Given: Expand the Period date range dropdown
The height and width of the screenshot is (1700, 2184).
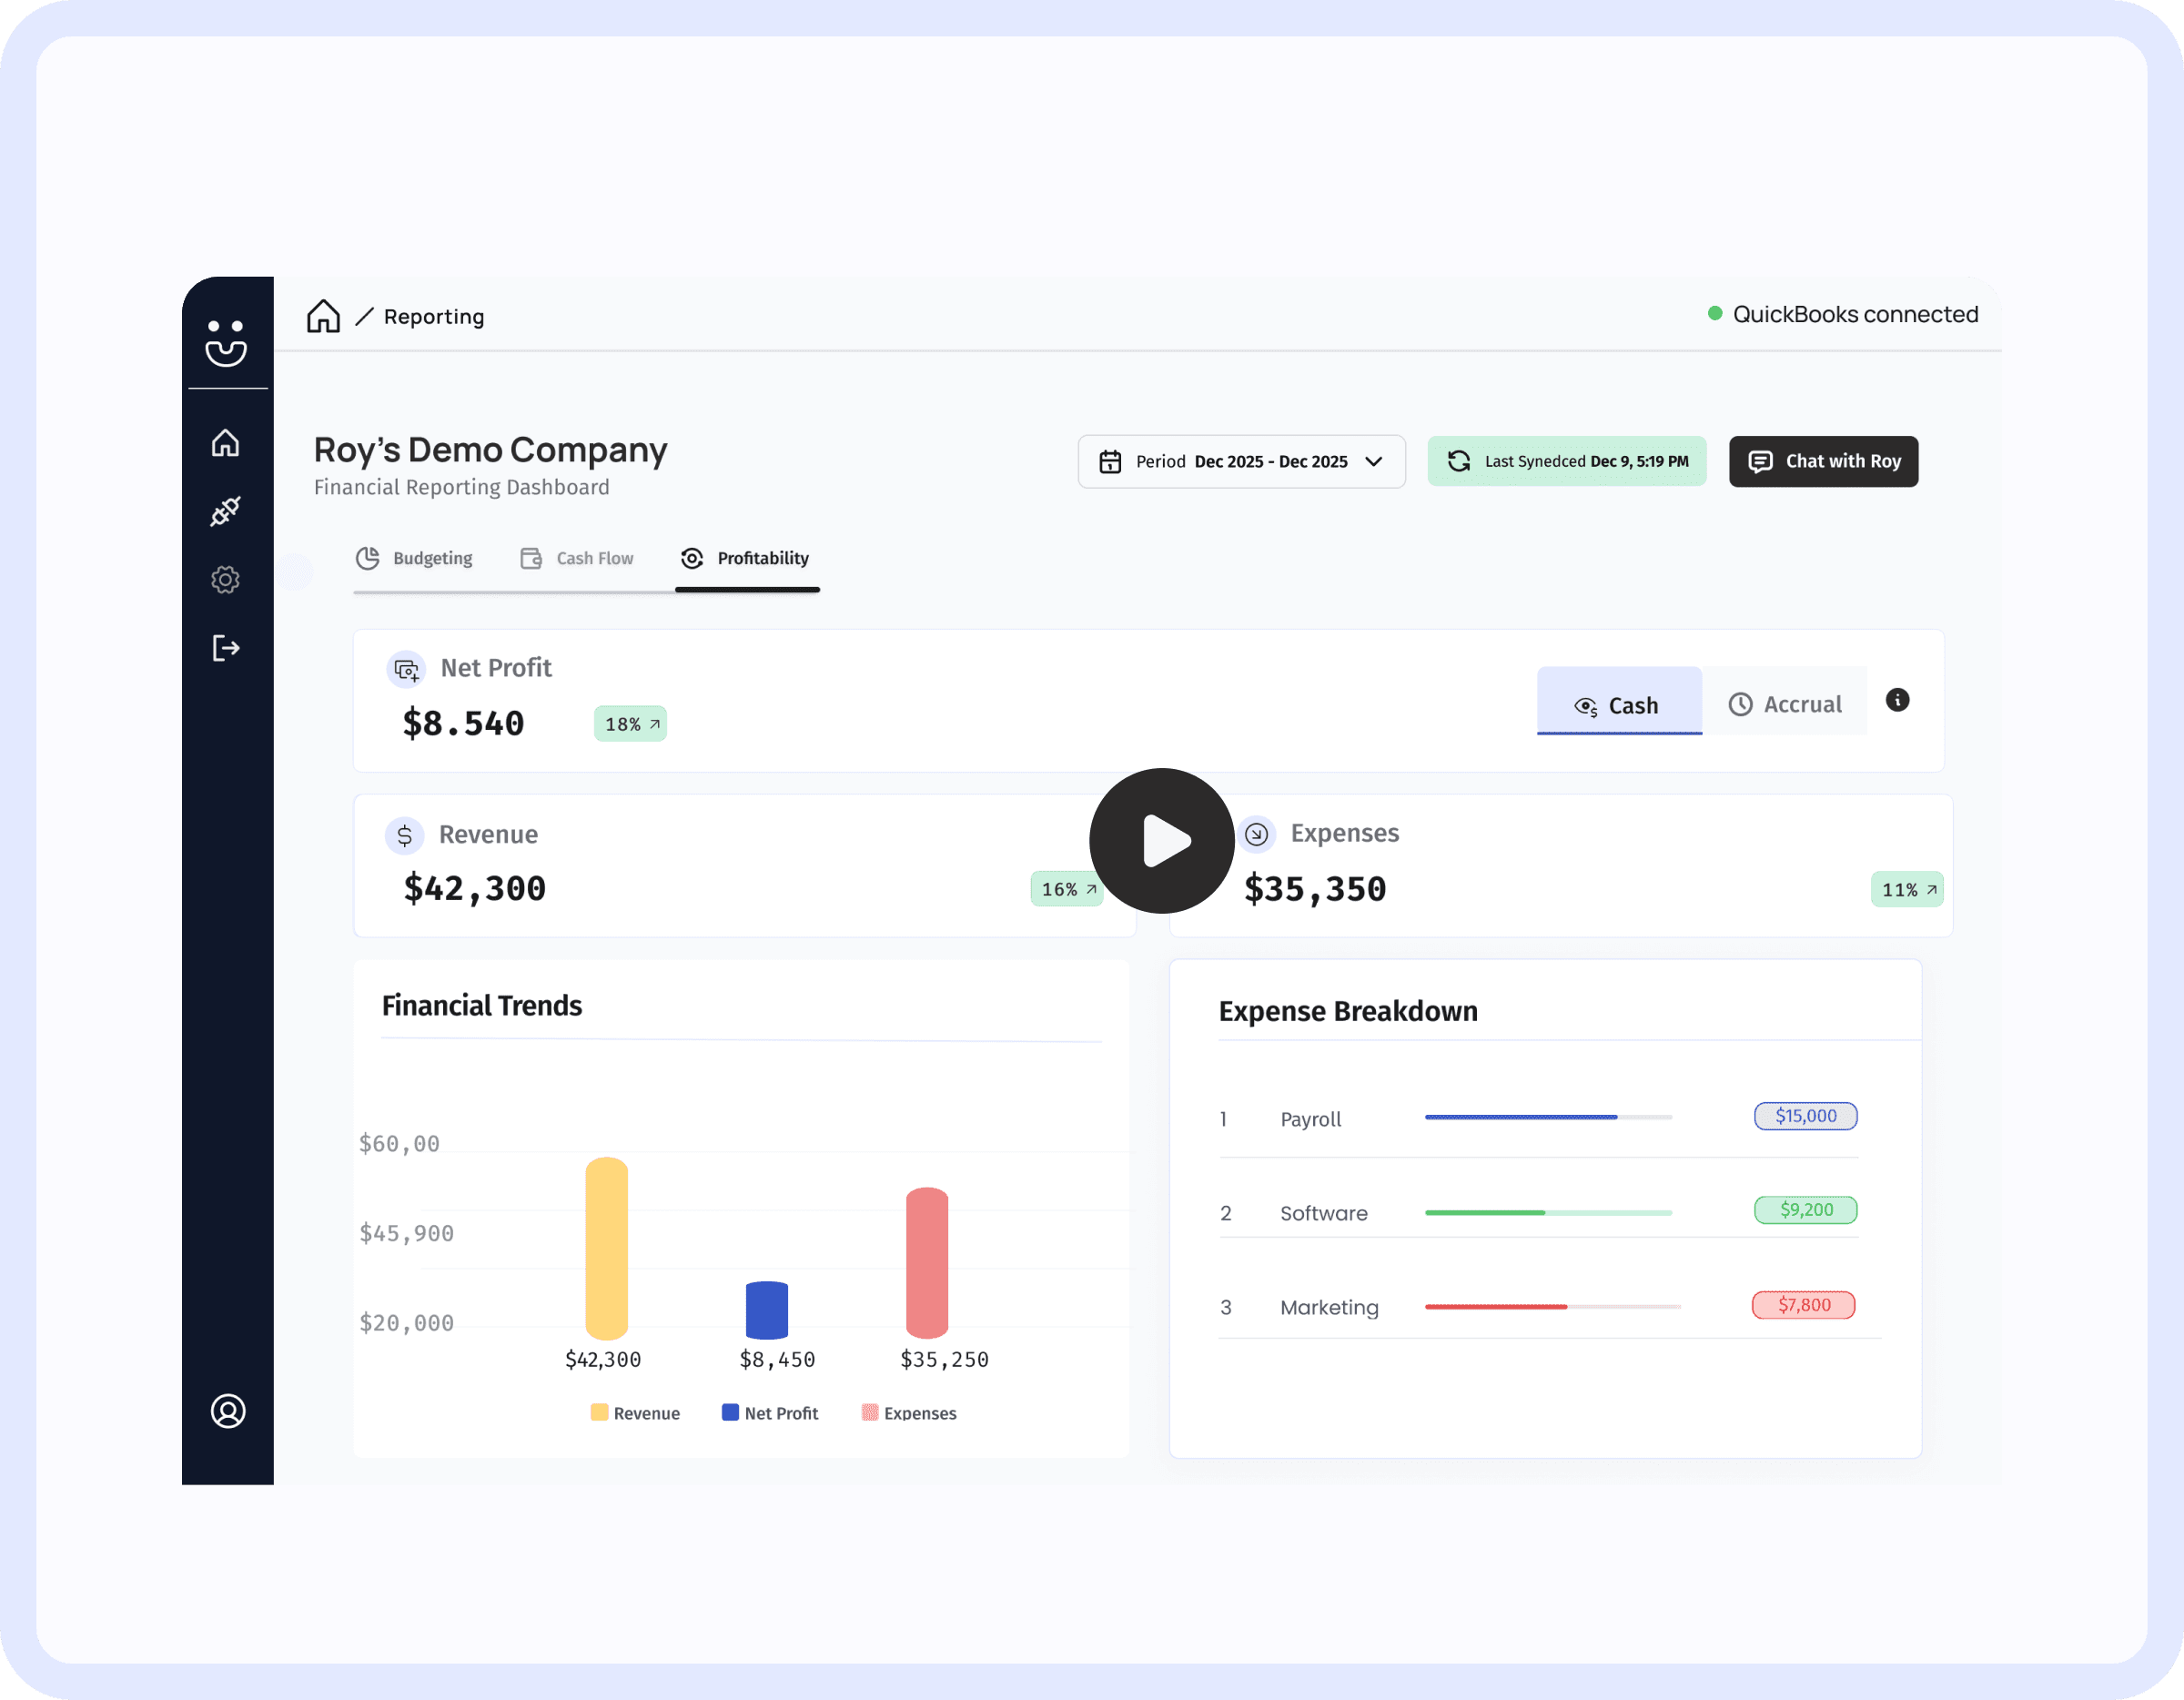Looking at the screenshot, I should point(1240,461).
